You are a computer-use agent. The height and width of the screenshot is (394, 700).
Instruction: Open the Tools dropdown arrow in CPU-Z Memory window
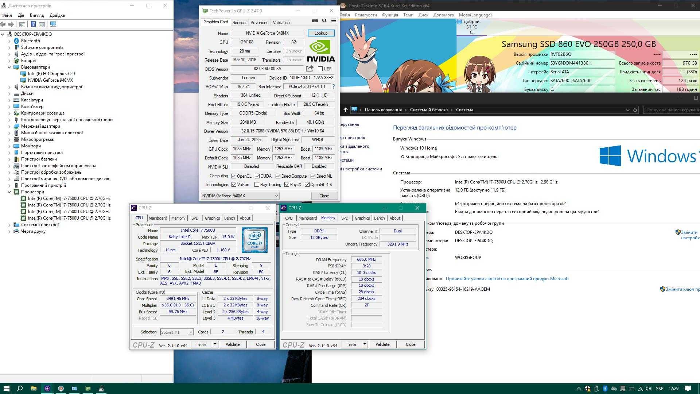pos(365,344)
